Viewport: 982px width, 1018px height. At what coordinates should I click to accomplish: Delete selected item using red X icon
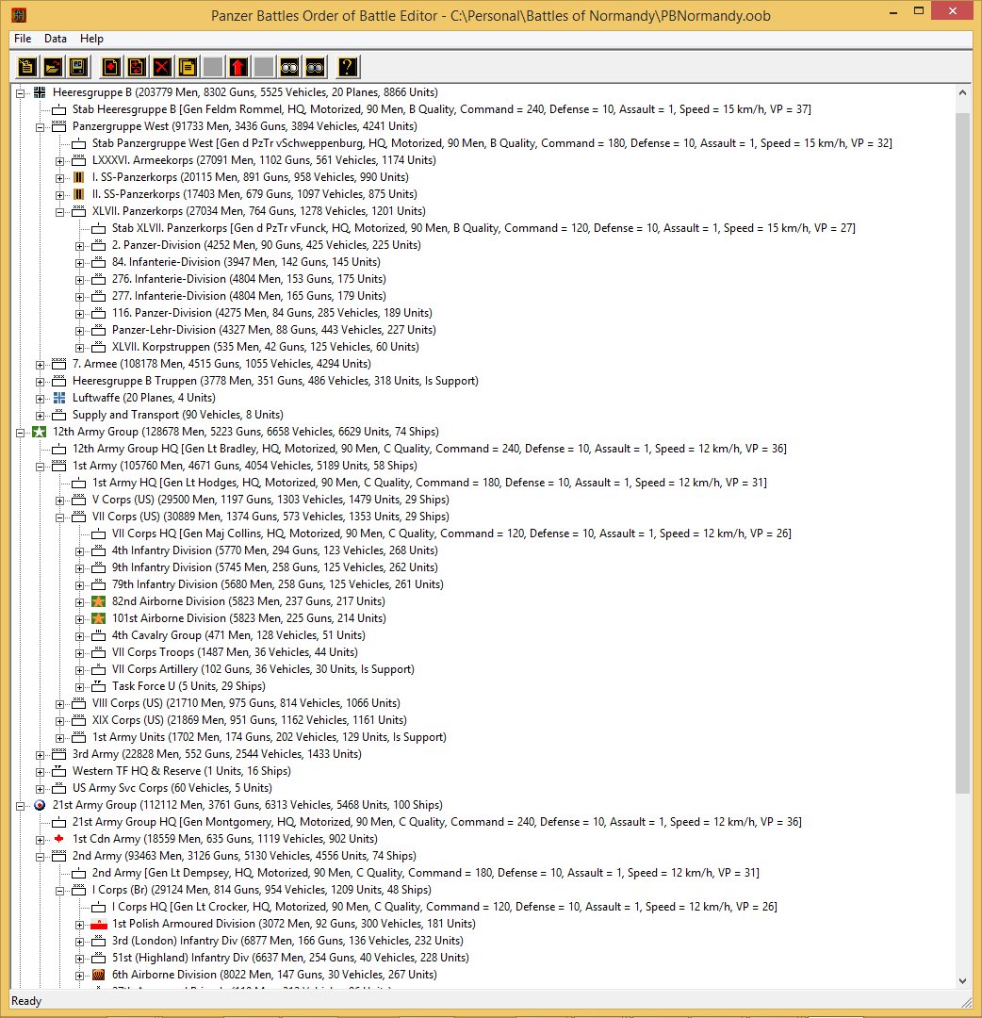pyautogui.click(x=161, y=67)
